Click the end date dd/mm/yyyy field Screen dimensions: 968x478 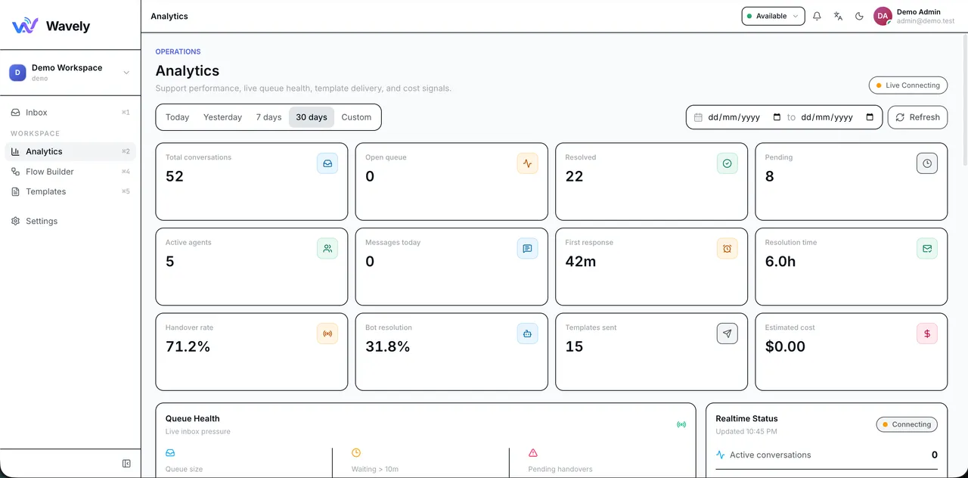[838, 117]
